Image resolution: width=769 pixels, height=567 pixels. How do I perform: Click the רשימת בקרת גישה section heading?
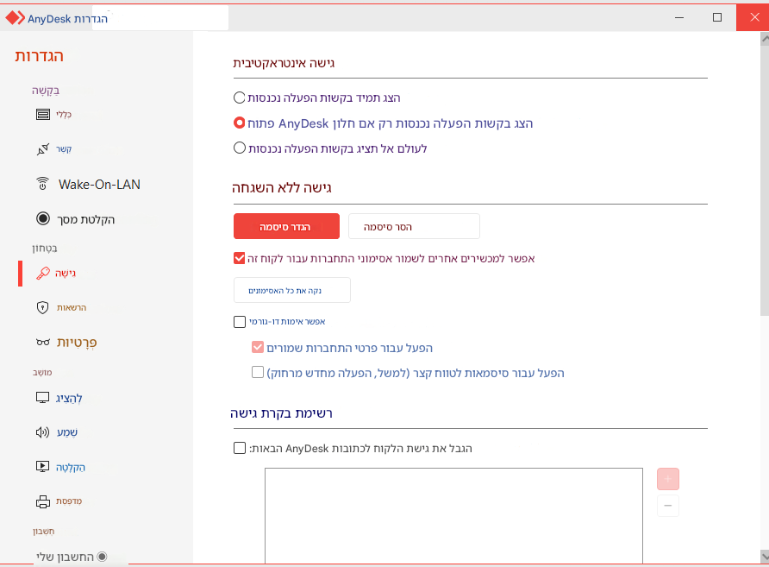(x=282, y=413)
